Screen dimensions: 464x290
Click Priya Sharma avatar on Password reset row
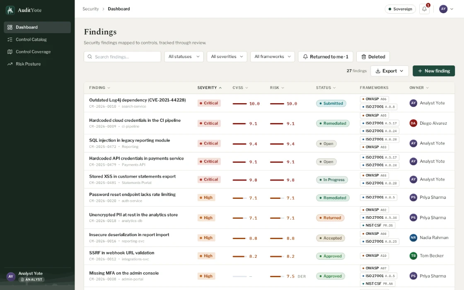[x=413, y=197]
